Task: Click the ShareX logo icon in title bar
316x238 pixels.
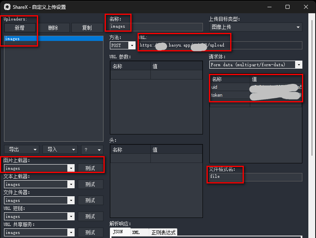Action: click(x=7, y=7)
